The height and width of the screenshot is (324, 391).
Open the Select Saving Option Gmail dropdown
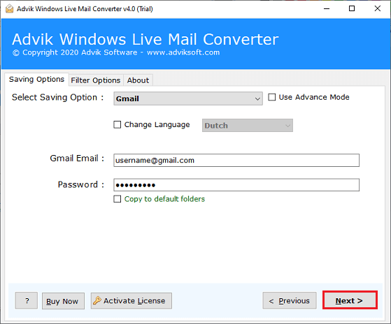click(x=188, y=98)
